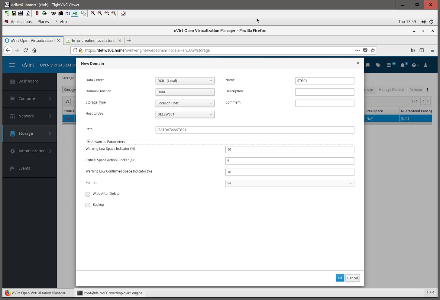The width and height of the screenshot is (440, 300).
Task: Pause the TightVNC session with pause icon
Action: (37, 13)
